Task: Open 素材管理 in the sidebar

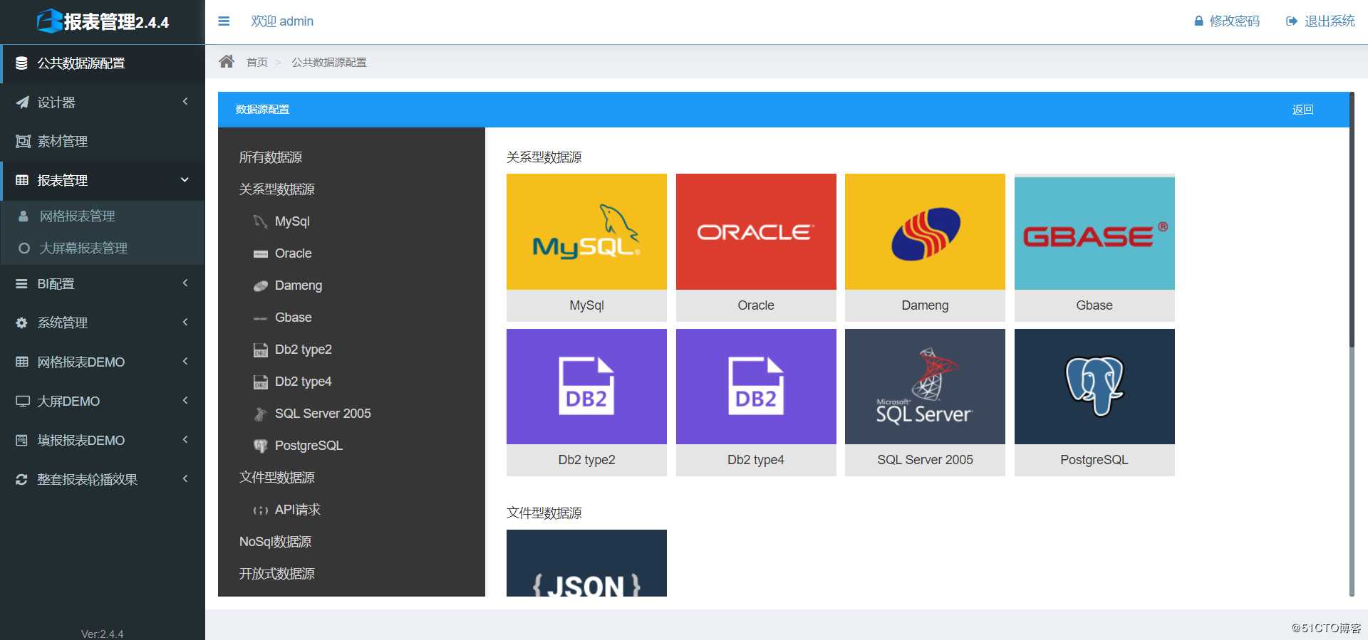Action: (103, 141)
